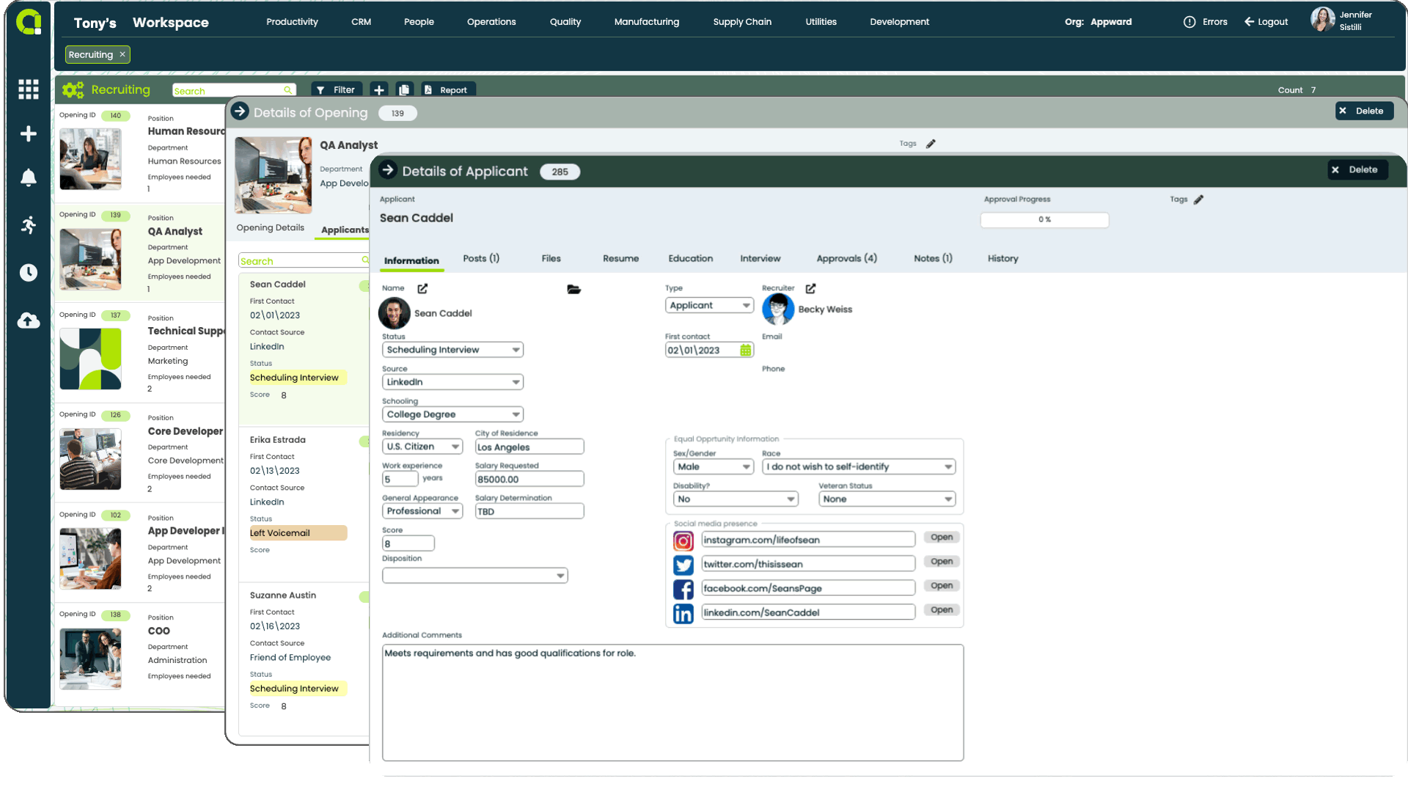Click the app logo at top left

tap(29, 22)
